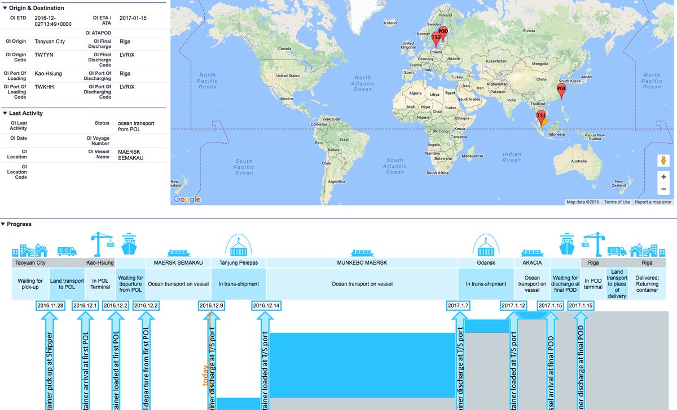Click the truck icon before Kao-Hsiung

[67, 252]
